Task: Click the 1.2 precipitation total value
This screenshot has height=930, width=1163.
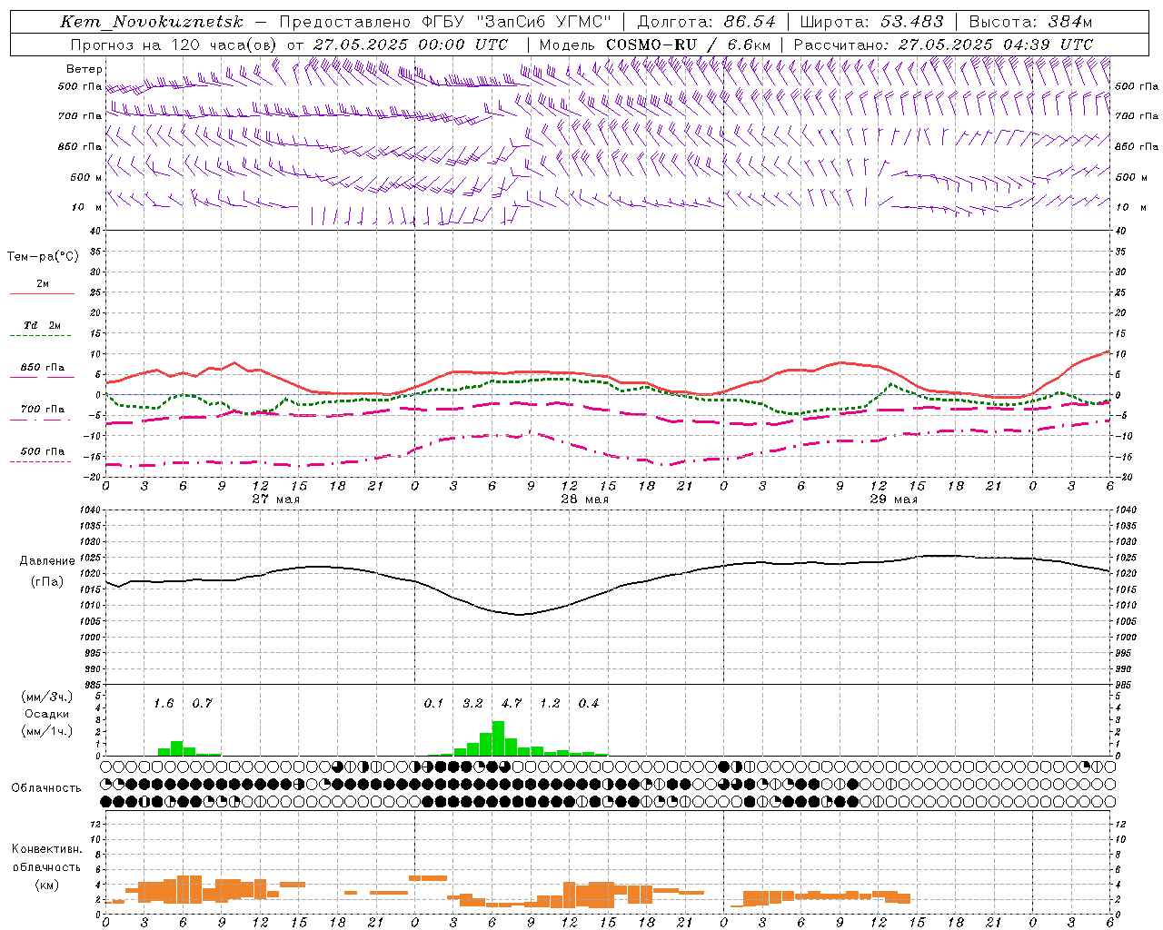Action: (550, 704)
